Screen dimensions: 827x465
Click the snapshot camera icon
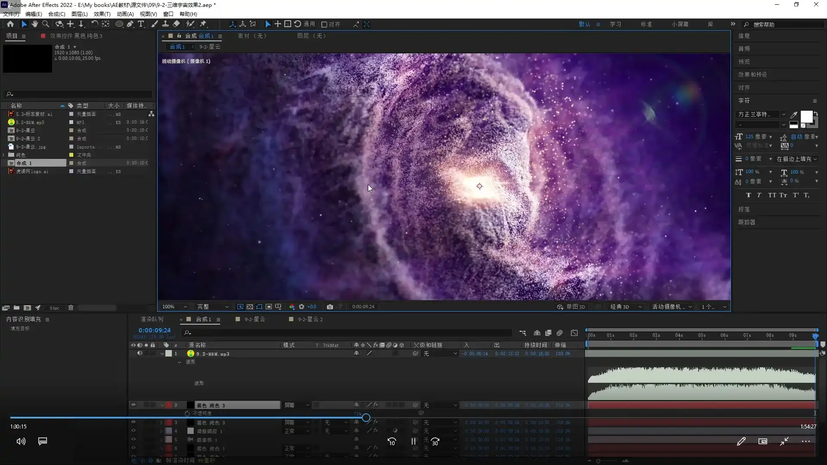coord(330,307)
